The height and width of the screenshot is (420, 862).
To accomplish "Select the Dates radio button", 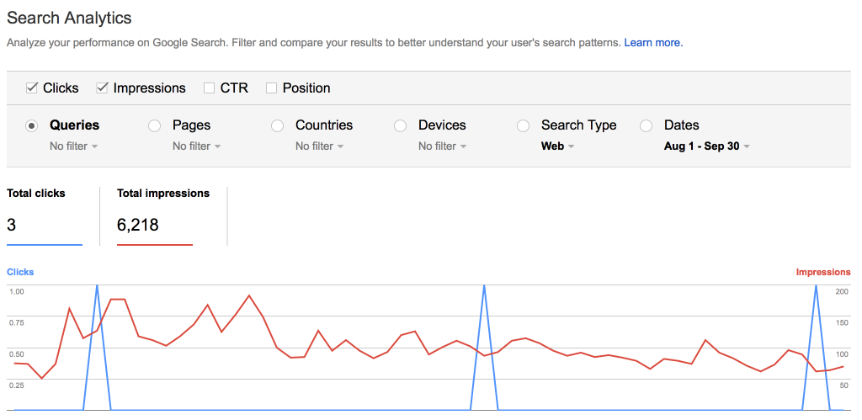I will pos(646,126).
